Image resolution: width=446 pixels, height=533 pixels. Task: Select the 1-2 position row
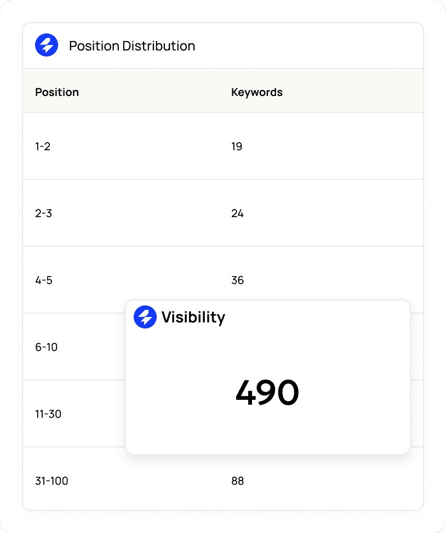point(43,146)
